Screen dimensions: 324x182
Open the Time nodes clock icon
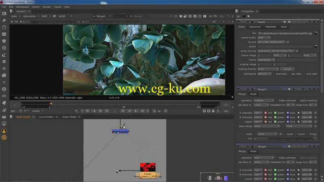tap(4, 27)
